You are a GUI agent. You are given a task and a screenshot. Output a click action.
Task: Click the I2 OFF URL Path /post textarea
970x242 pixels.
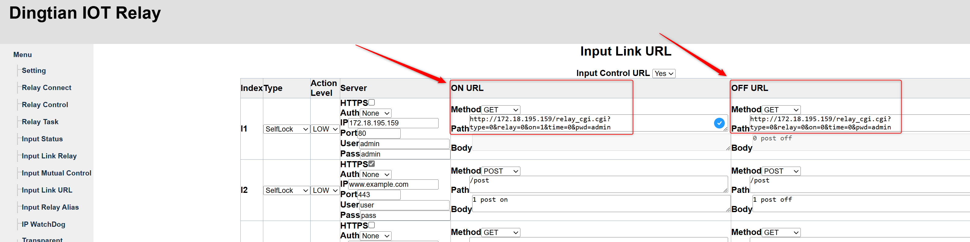click(x=859, y=184)
